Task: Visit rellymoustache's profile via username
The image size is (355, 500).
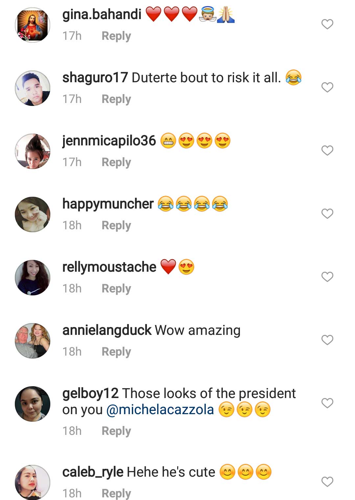Action: 109,267
